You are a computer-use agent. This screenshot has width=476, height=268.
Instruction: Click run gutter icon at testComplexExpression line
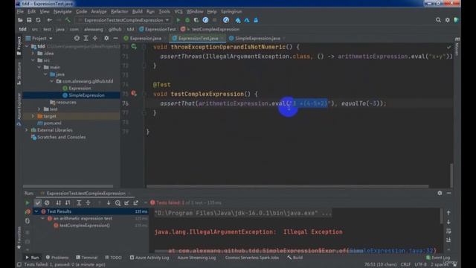pyautogui.click(x=134, y=94)
